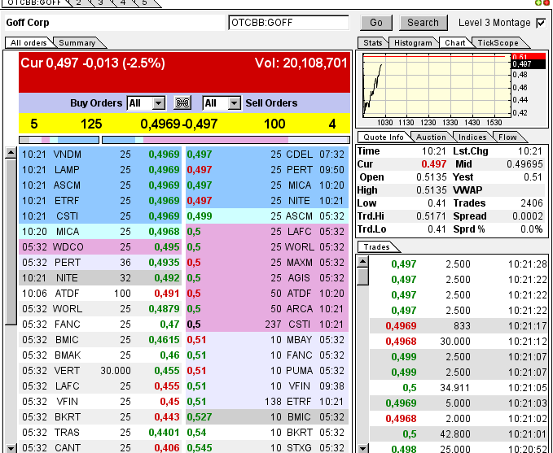Click the Trades list scroll down arrow
The height and width of the screenshot is (453, 553).
[x=363, y=448]
